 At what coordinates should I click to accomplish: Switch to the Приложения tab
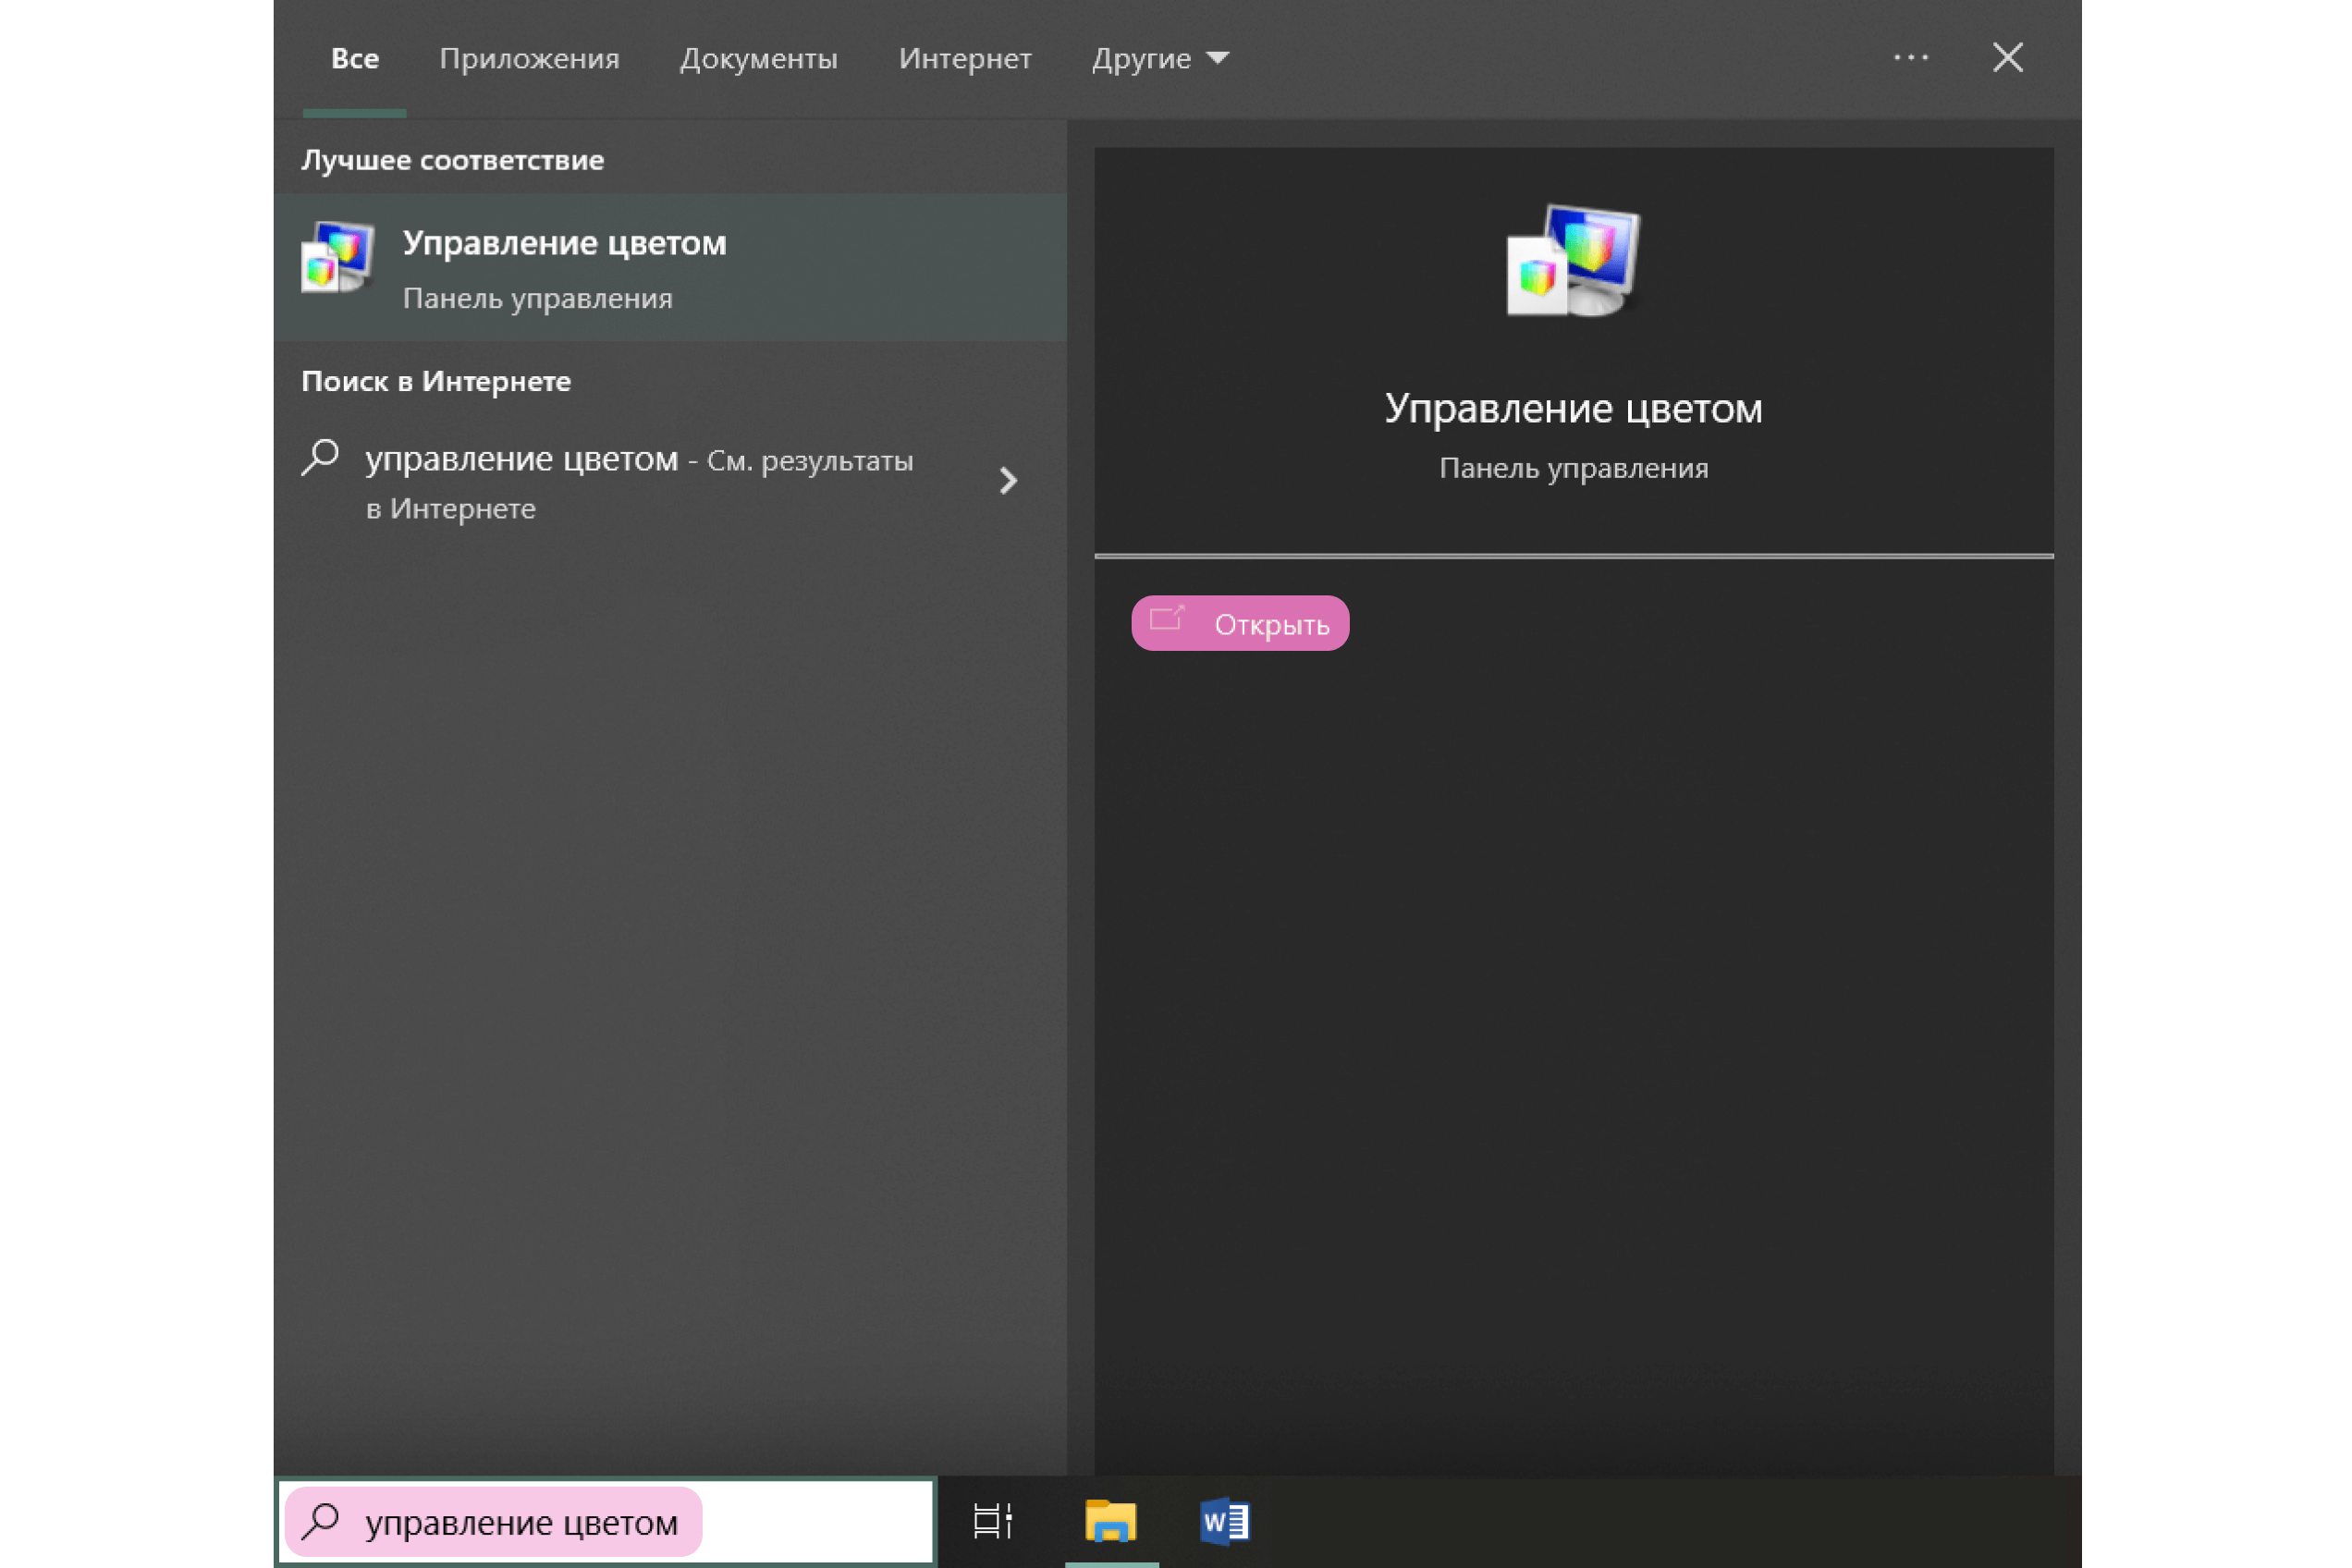click(x=529, y=59)
